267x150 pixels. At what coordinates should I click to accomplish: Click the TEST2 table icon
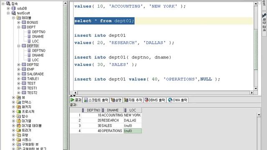pyautogui.click(x=24, y=92)
